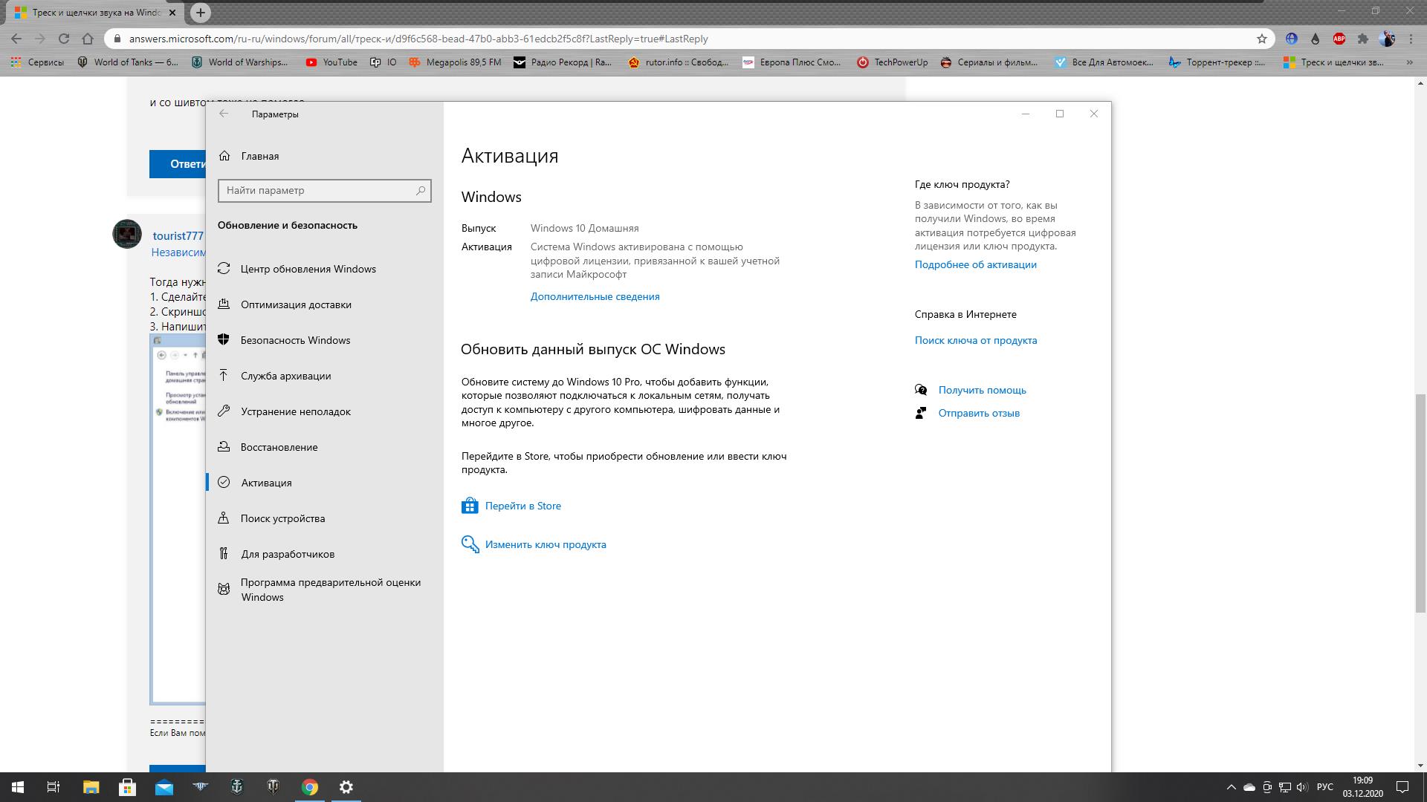Image resolution: width=1427 pixels, height=802 pixels.
Task: Click the feedback person icon
Action: click(921, 413)
